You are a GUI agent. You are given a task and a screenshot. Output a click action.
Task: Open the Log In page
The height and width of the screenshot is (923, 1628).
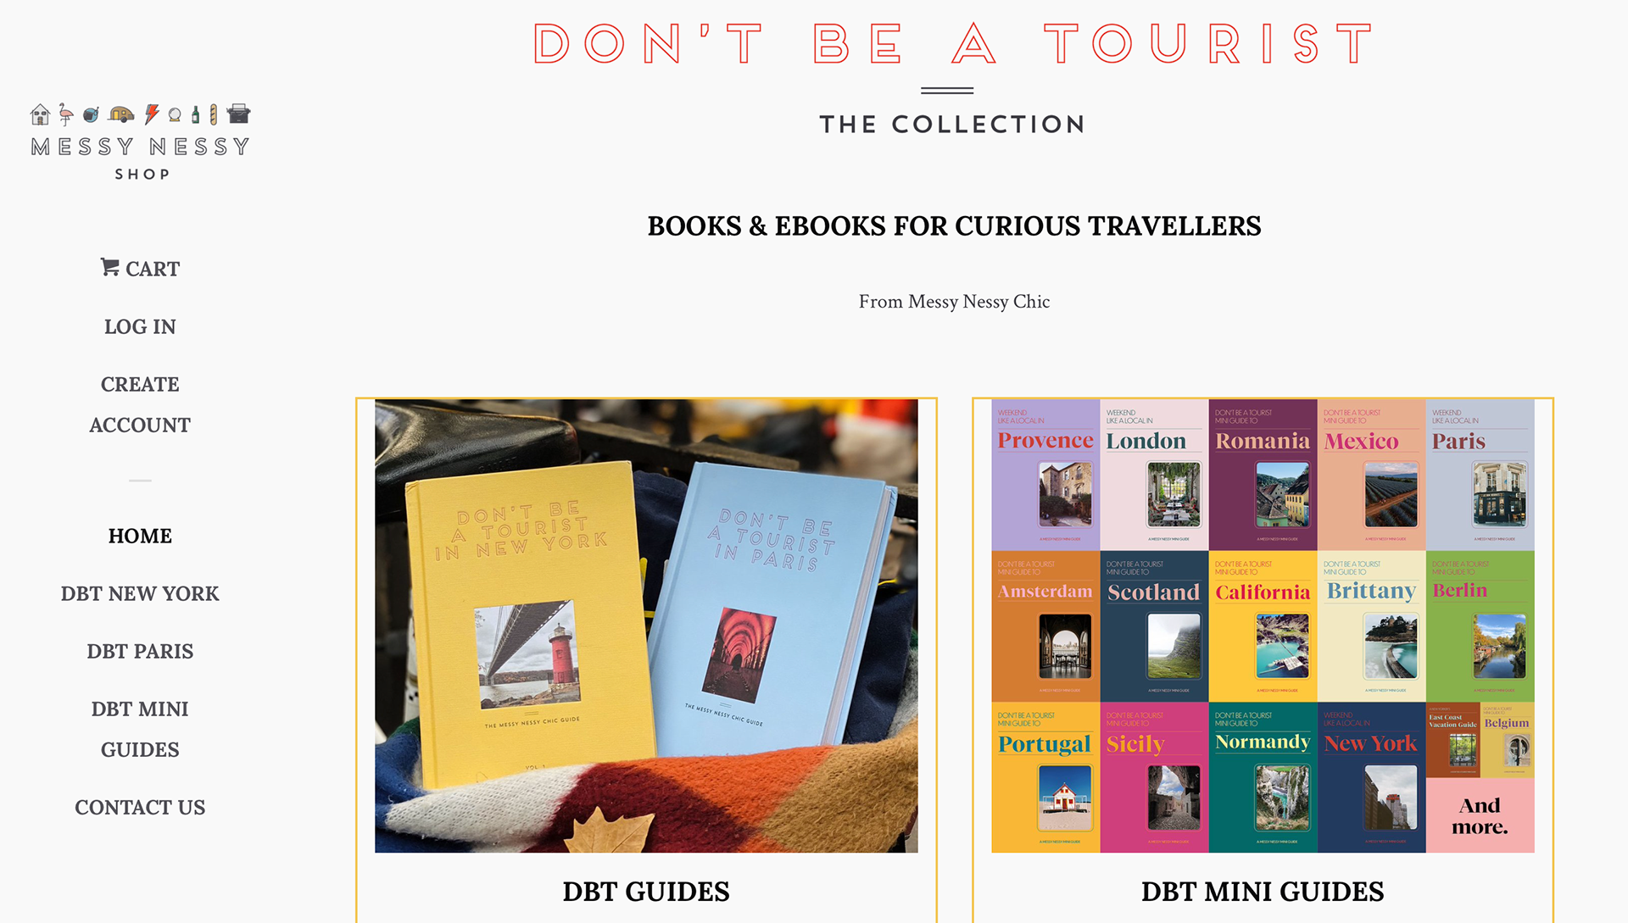[x=140, y=326]
